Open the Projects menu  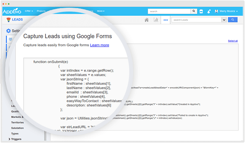click(41, 11)
